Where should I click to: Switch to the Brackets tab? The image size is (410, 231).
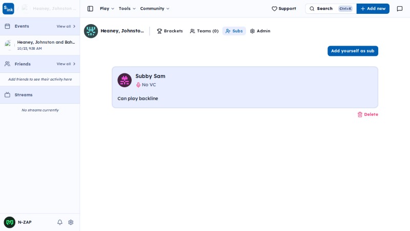tap(170, 31)
